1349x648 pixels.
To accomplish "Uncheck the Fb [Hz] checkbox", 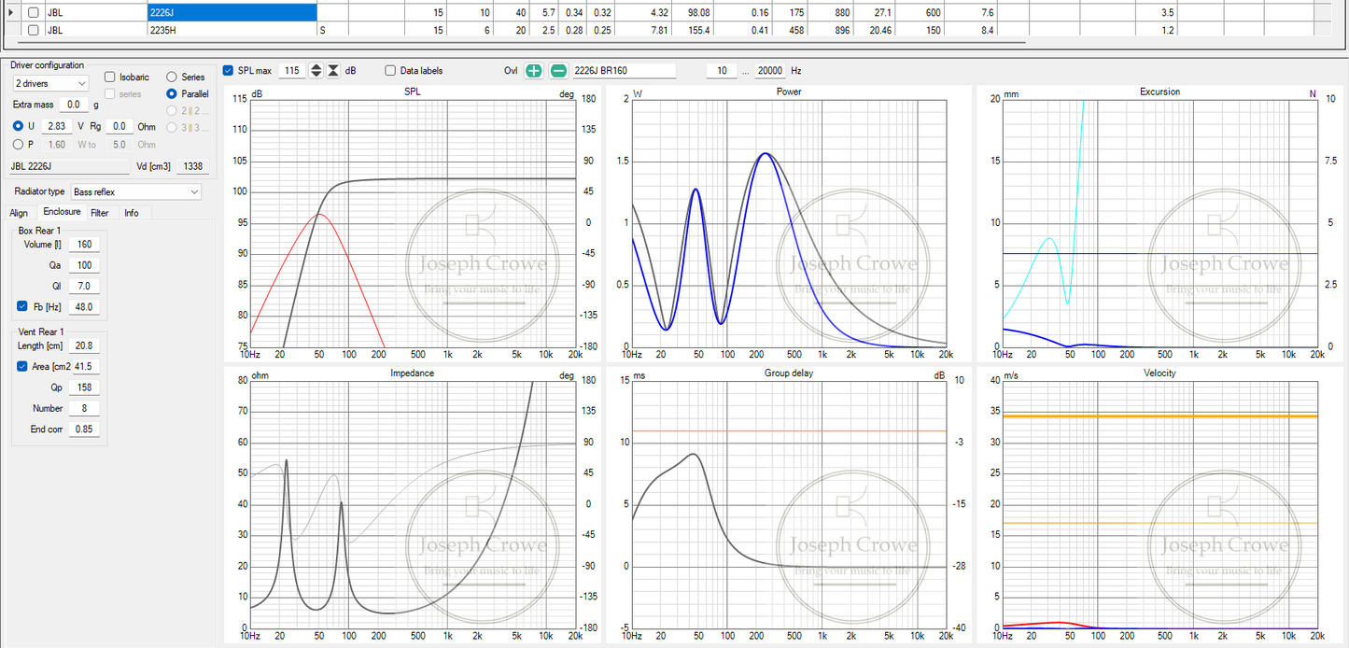I will [22, 306].
